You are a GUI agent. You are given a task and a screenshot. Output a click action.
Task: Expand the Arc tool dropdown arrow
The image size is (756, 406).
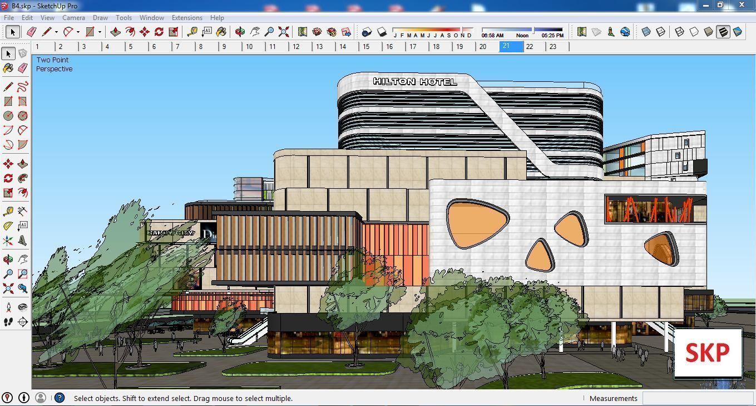tap(78, 32)
